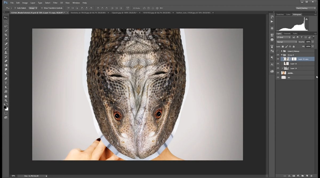Hide the Jenifer layer

click(x=278, y=73)
